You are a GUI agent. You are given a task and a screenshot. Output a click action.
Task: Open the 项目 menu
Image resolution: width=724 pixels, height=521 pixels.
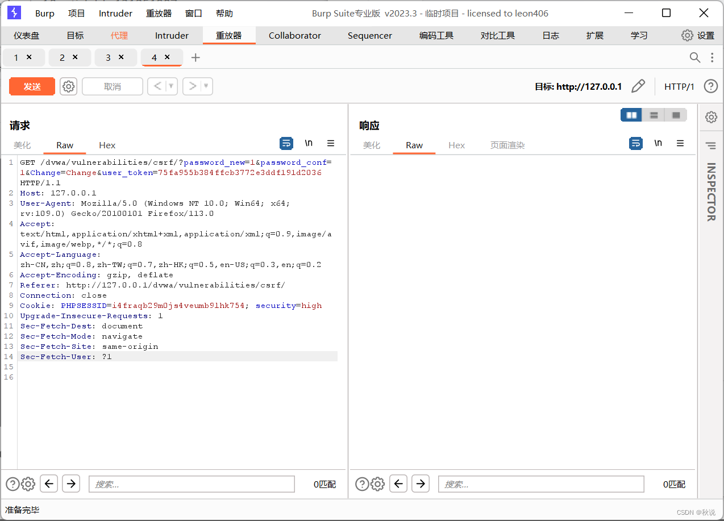(77, 13)
